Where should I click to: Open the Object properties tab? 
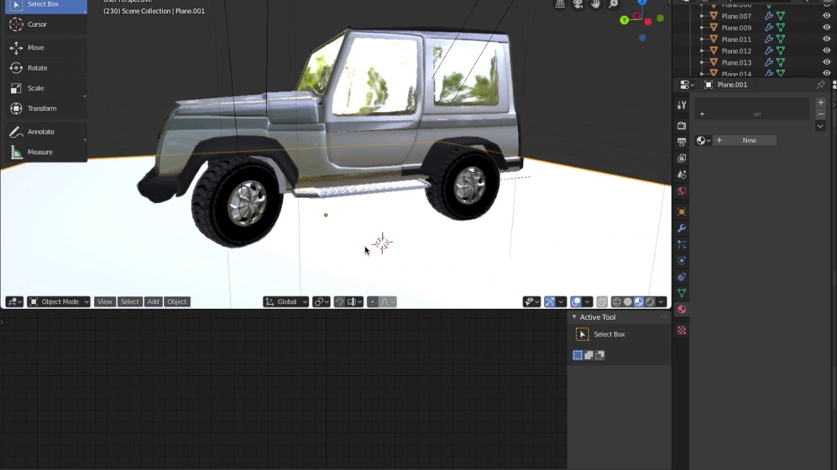pos(681,211)
